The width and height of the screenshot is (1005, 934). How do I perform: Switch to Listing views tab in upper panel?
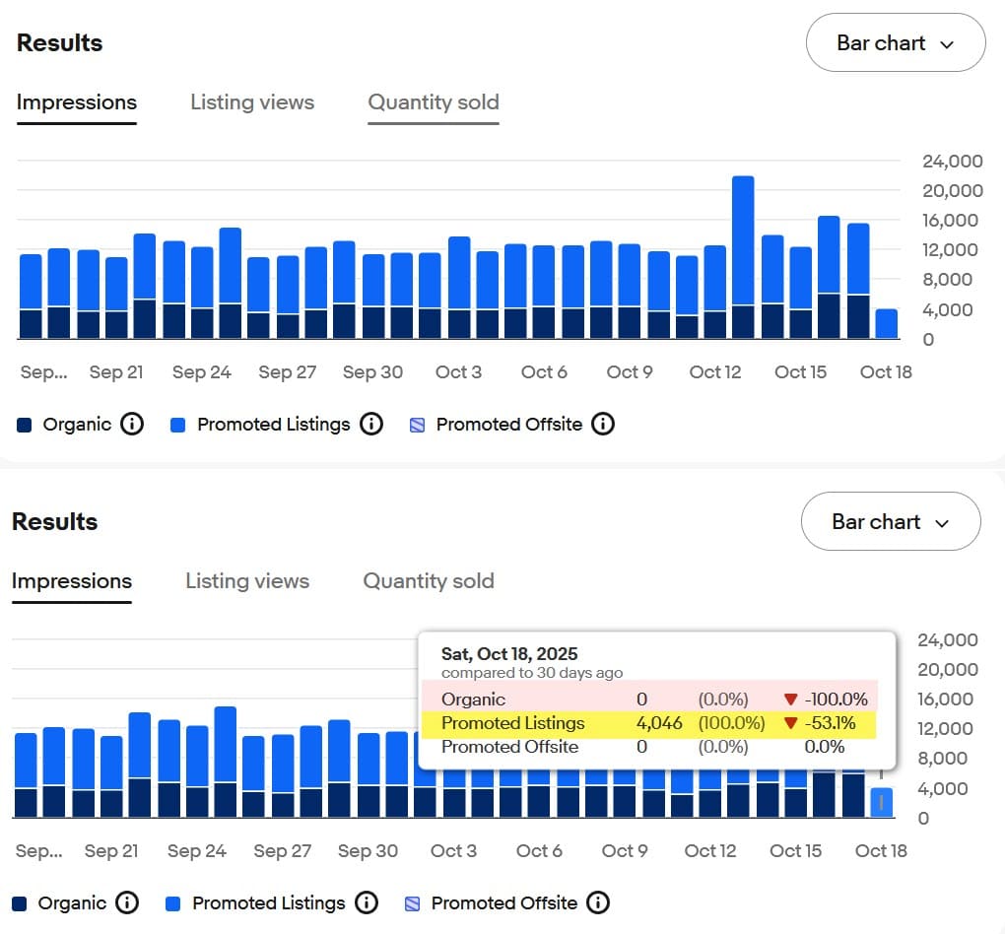[252, 102]
